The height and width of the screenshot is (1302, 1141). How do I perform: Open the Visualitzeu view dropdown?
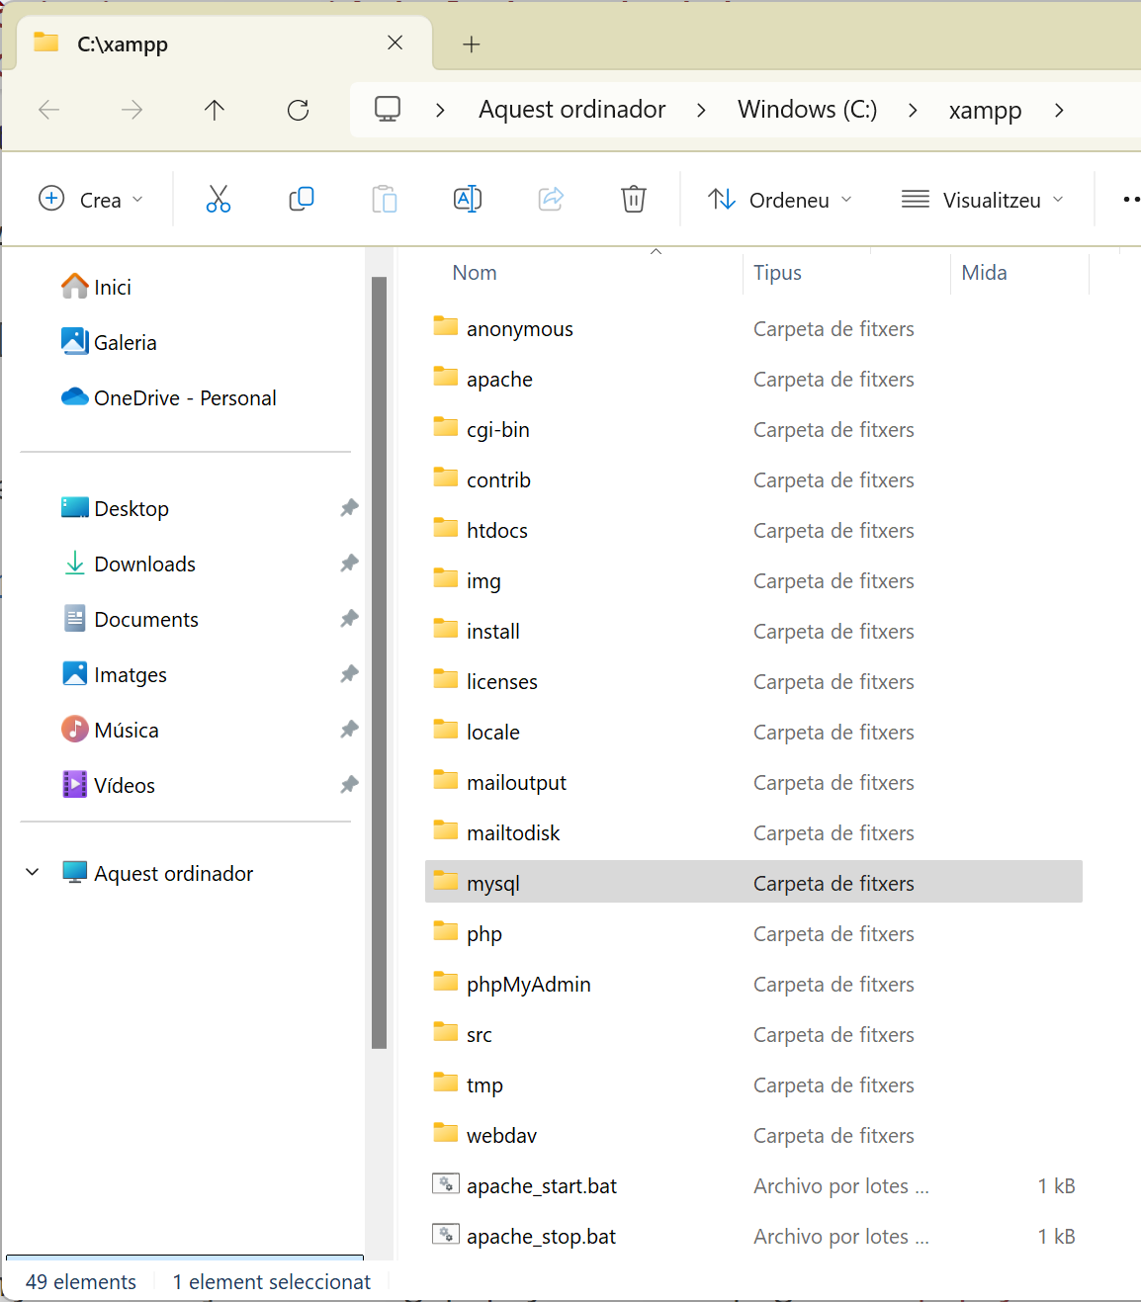coord(983,200)
